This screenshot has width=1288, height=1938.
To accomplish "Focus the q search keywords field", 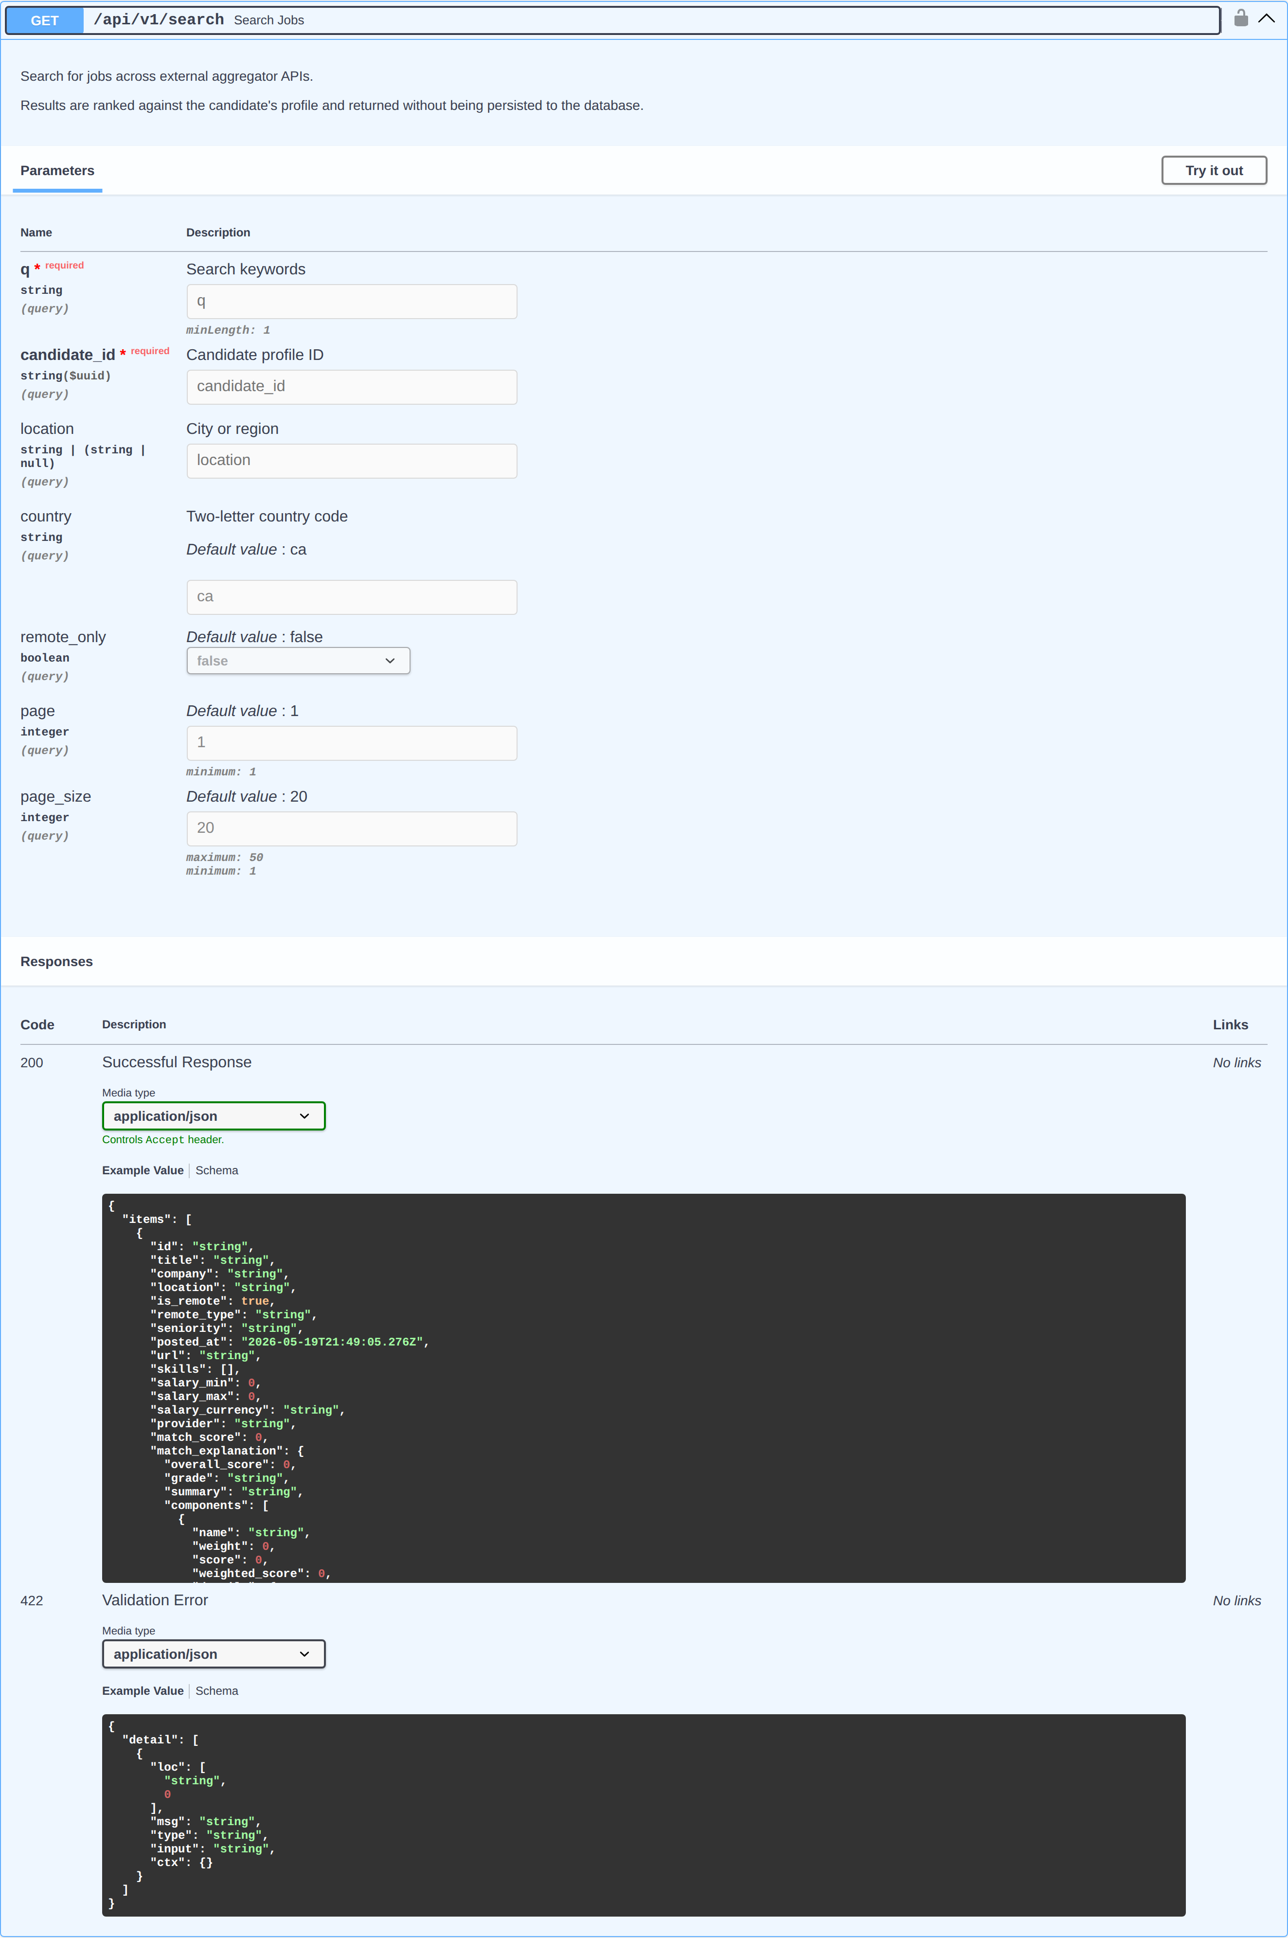I will click(352, 302).
